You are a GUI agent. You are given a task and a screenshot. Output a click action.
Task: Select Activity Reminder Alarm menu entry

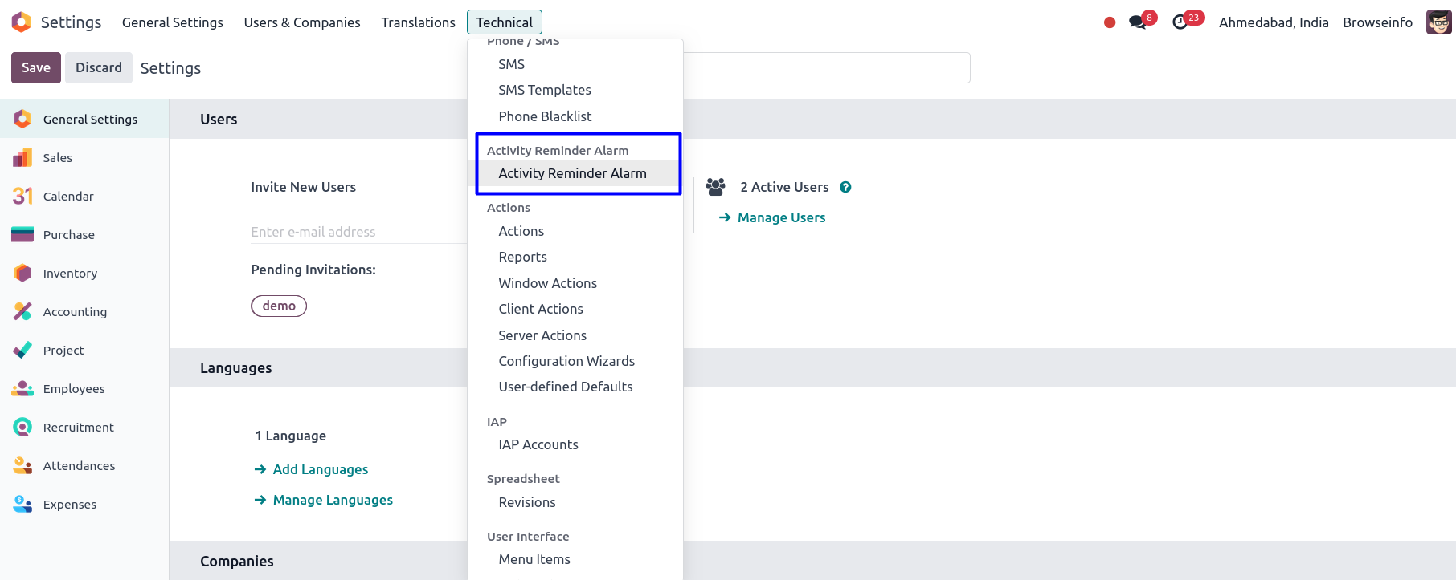tap(572, 173)
